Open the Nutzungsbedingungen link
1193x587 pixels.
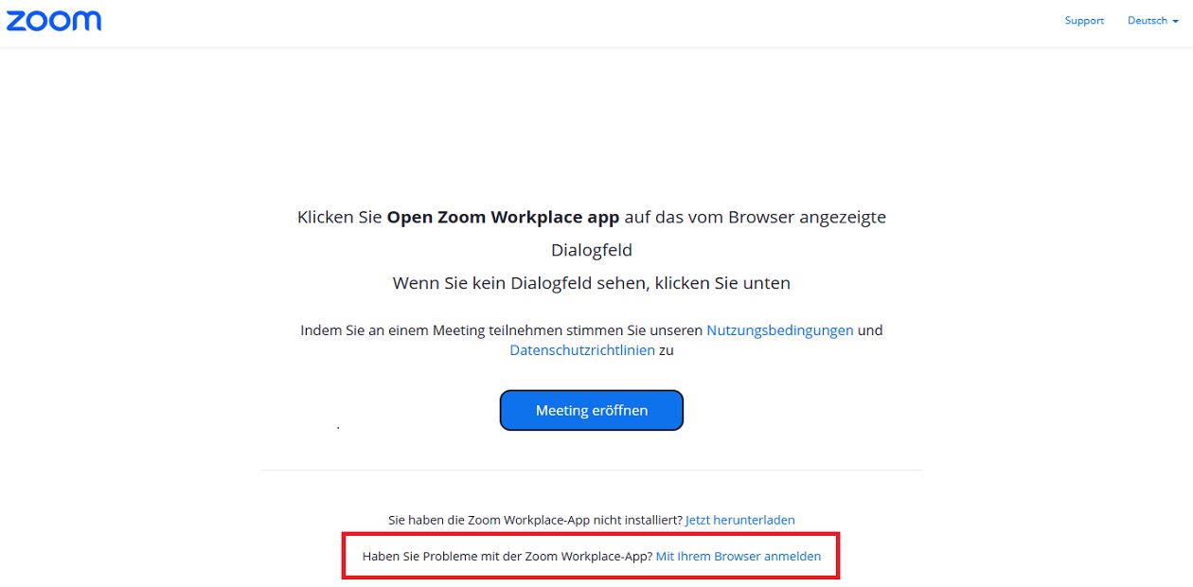click(x=779, y=330)
